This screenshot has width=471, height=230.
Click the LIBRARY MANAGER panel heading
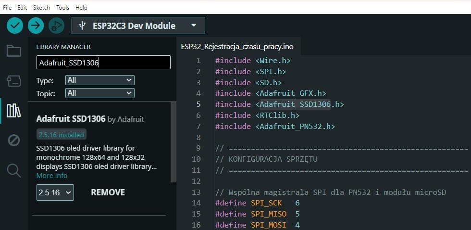pos(63,47)
